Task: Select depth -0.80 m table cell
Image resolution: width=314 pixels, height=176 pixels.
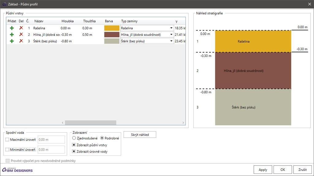Action: (66, 41)
